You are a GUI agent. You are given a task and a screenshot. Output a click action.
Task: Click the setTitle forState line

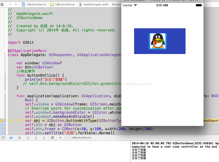(69, 133)
